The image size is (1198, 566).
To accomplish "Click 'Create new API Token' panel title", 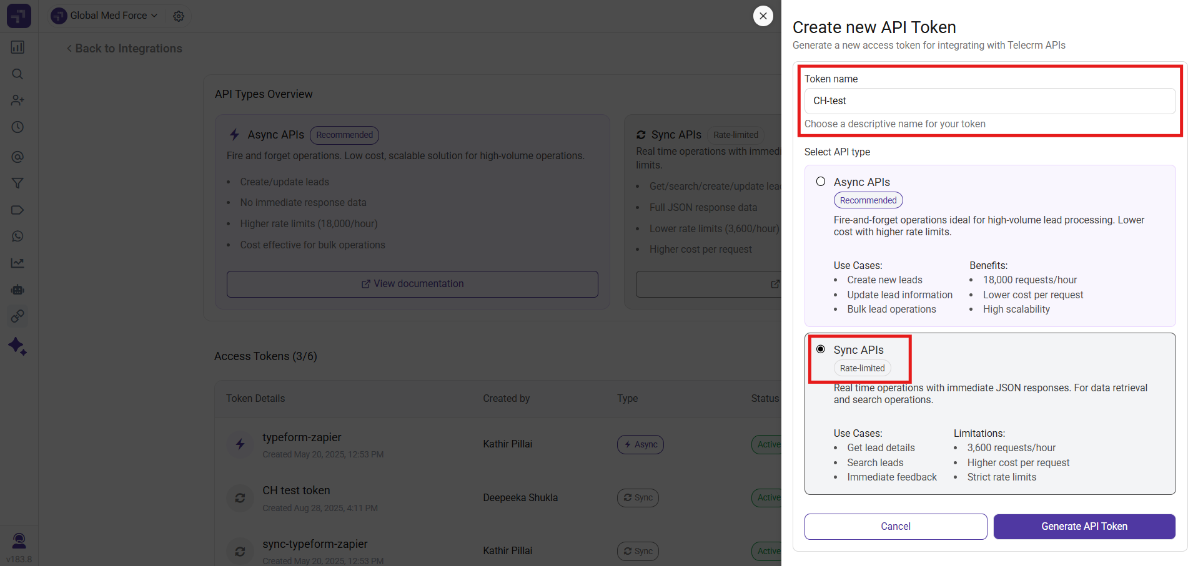I will (874, 27).
